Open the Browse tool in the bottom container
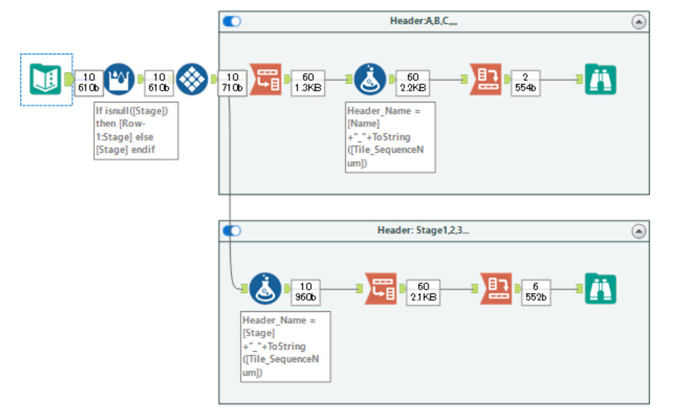This screenshot has width=674, height=411. pyautogui.click(x=601, y=290)
